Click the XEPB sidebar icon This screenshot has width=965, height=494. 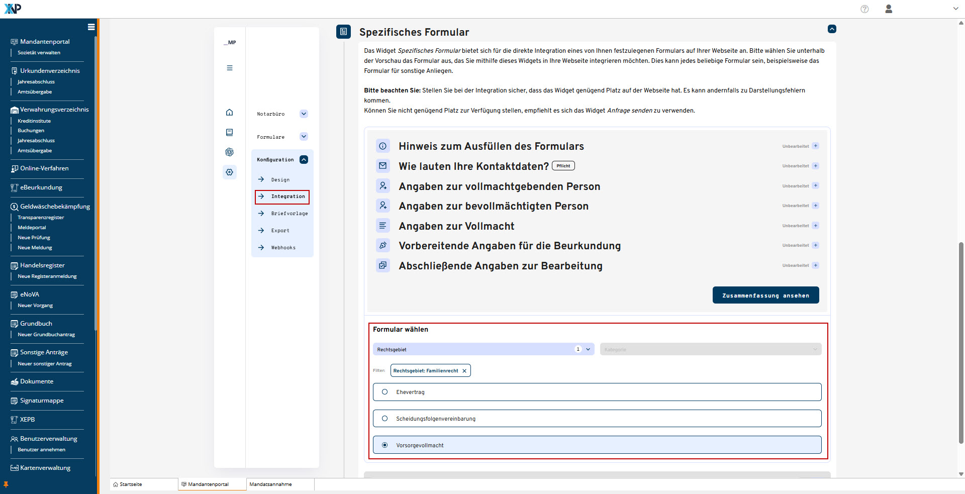15,420
